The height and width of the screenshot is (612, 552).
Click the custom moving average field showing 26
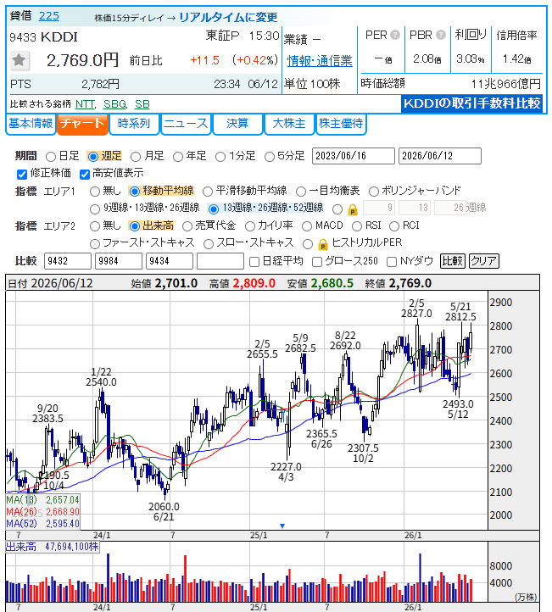(450, 208)
